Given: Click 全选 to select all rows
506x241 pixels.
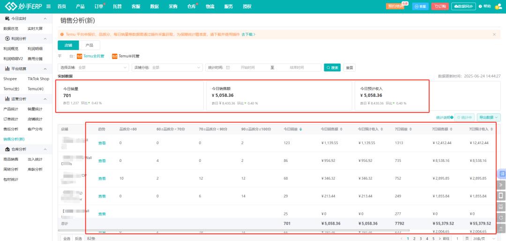Looking at the screenshot, I should tap(67, 238).
